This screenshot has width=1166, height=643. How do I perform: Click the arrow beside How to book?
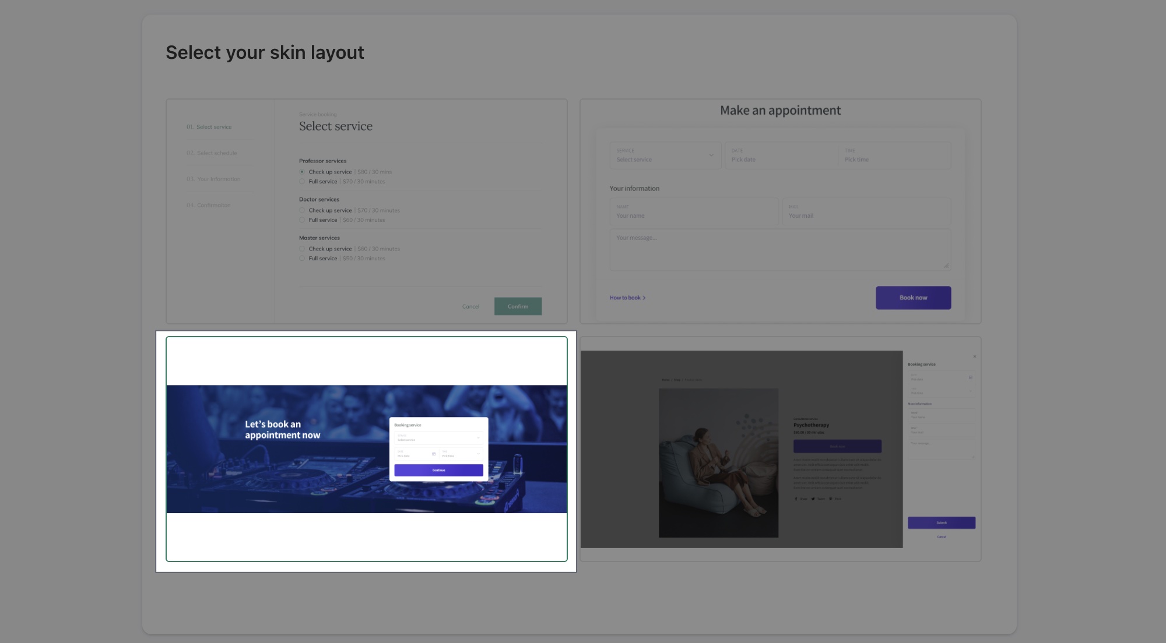click(644, 298)
